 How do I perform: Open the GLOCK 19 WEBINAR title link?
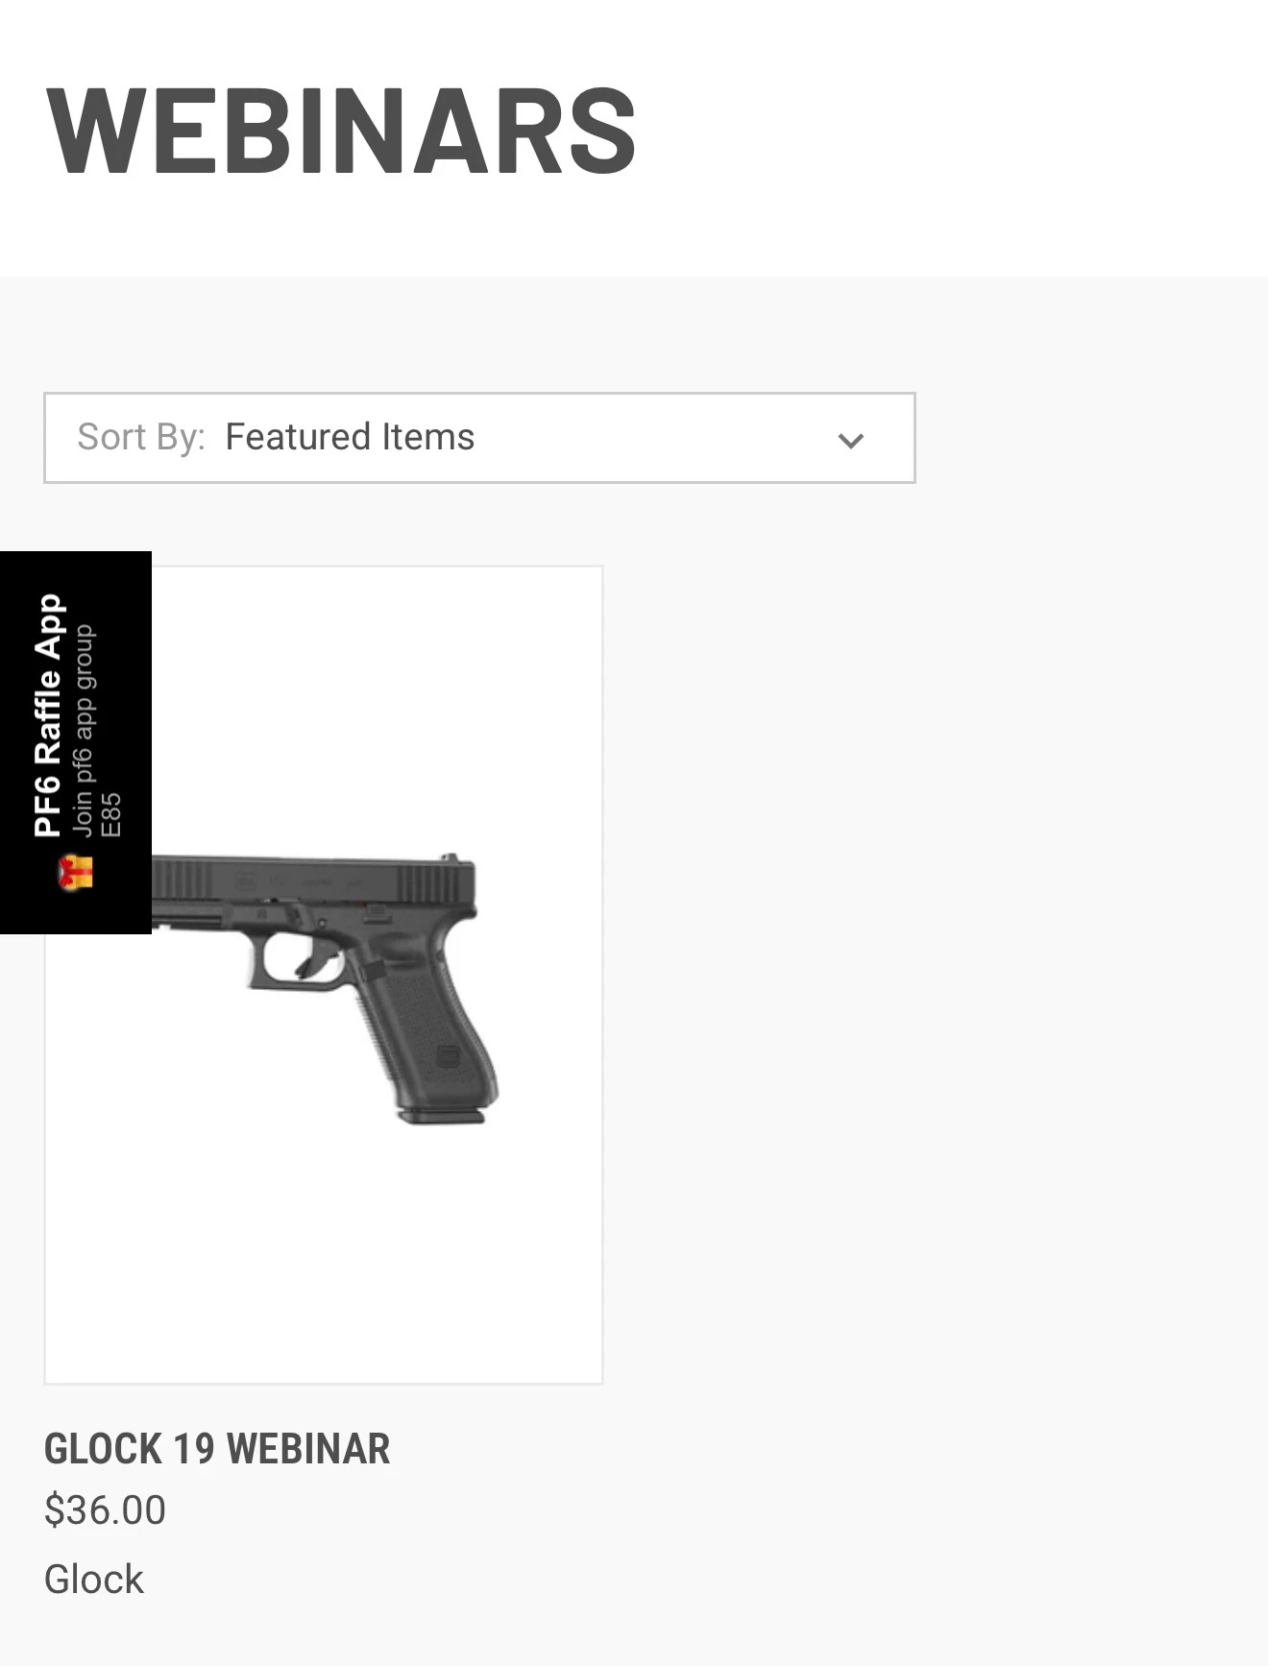(x=217, y=1449)
